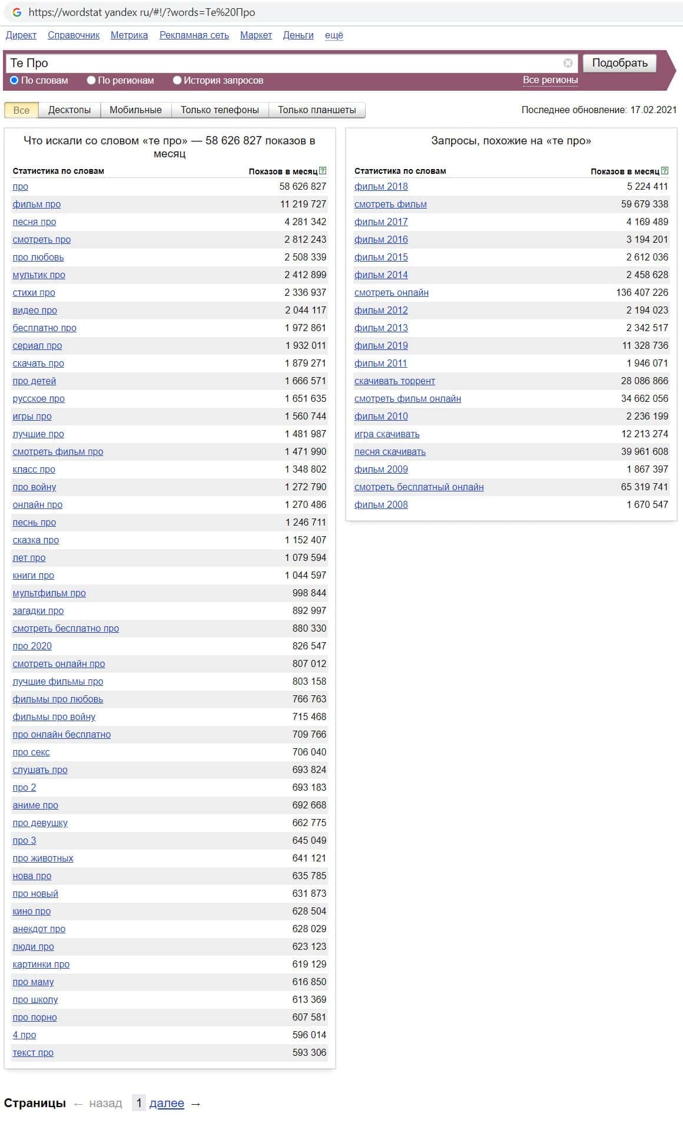Open the 'фильм про' query link
Viewport: 683px width, 1136px height.
(x=37, y=204)
